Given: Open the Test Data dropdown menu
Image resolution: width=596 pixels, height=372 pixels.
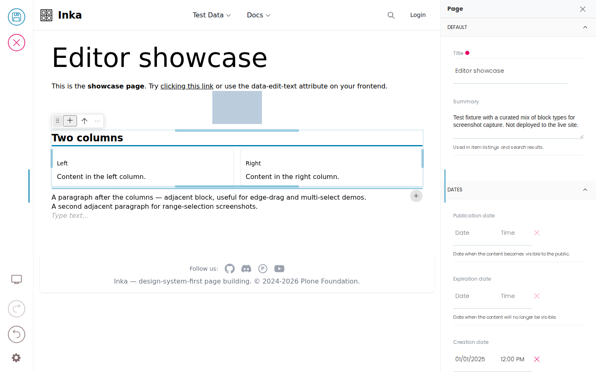Looking at the screenshot, I should tap(212, 15).
